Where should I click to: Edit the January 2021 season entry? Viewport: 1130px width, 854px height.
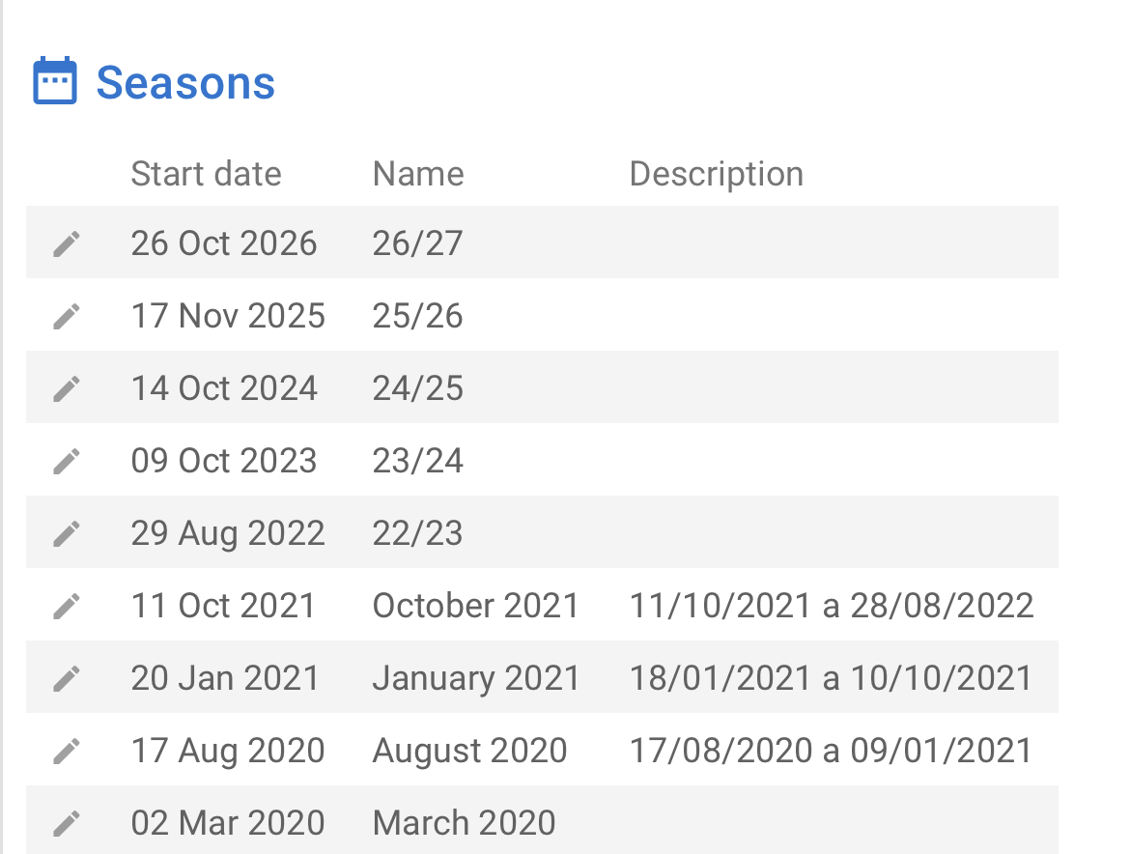coord(66,678)
